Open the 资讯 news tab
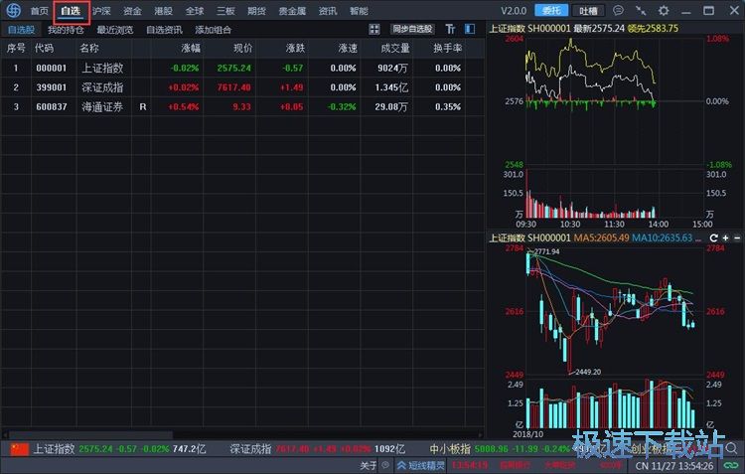This screenshot has width=745, height=474. [x=328, y=11]
